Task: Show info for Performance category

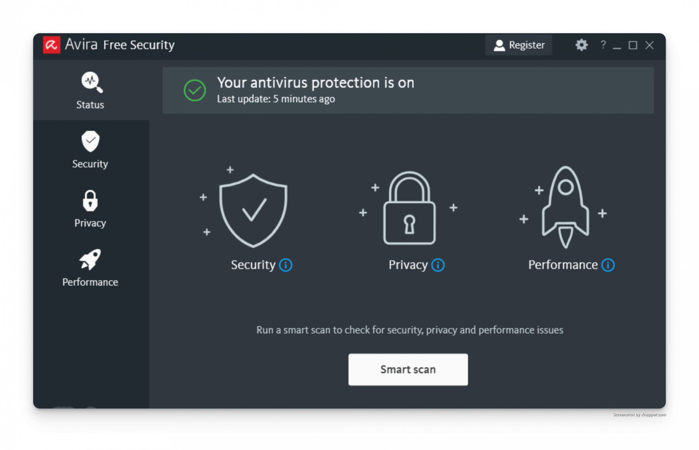Action: 608,265
